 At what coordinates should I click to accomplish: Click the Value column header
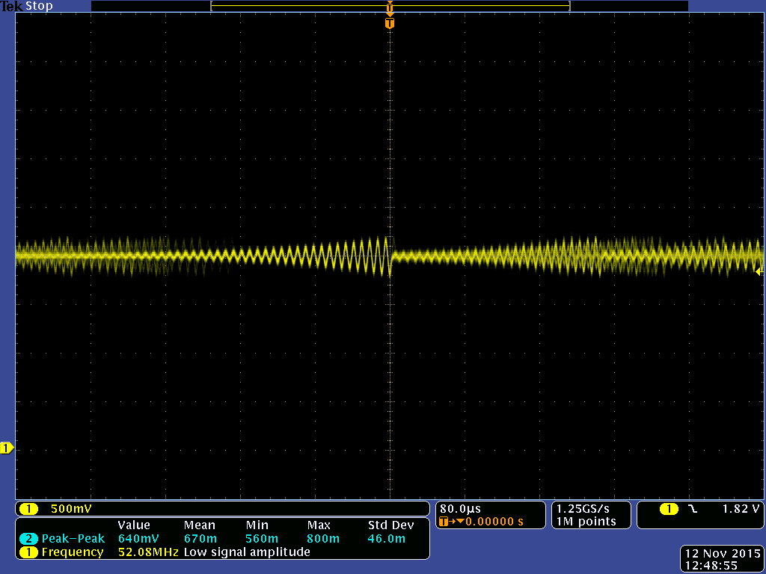(134, 525)
